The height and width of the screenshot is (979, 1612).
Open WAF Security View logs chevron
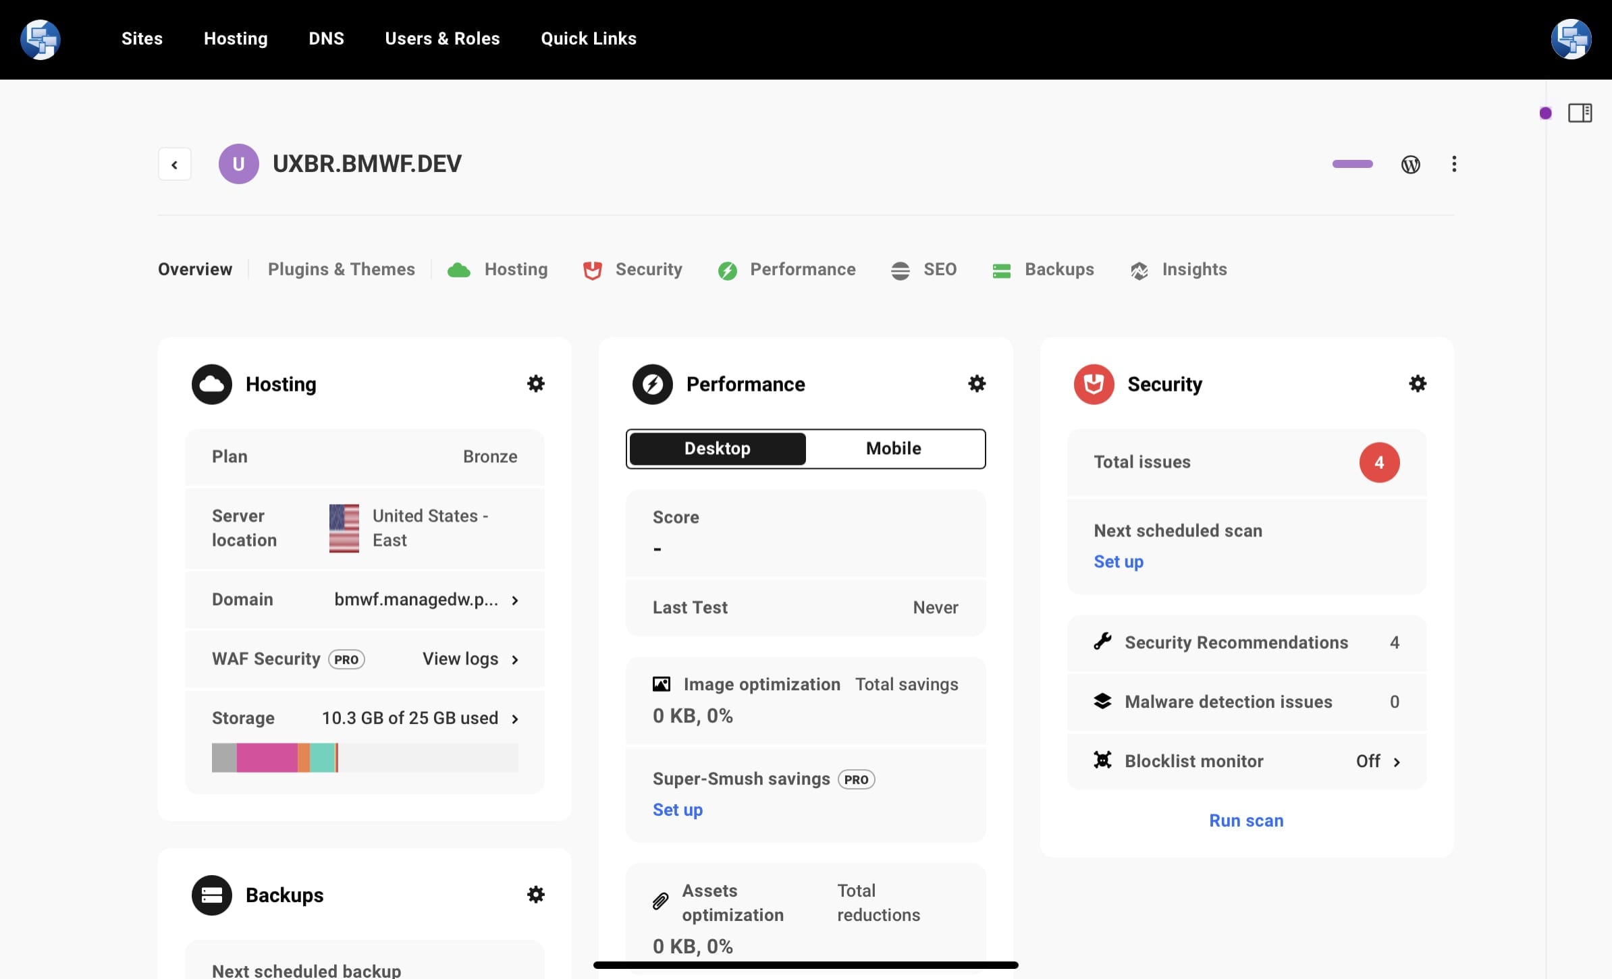coord(515,660)
